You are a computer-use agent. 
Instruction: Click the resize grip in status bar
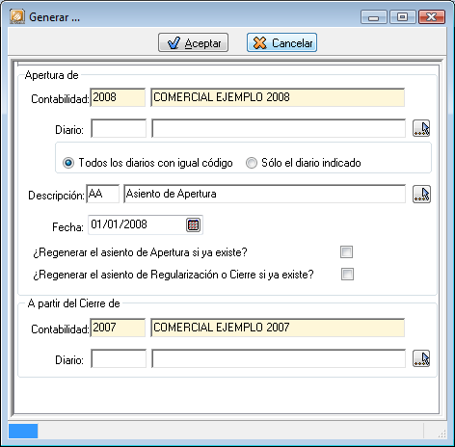442,434
